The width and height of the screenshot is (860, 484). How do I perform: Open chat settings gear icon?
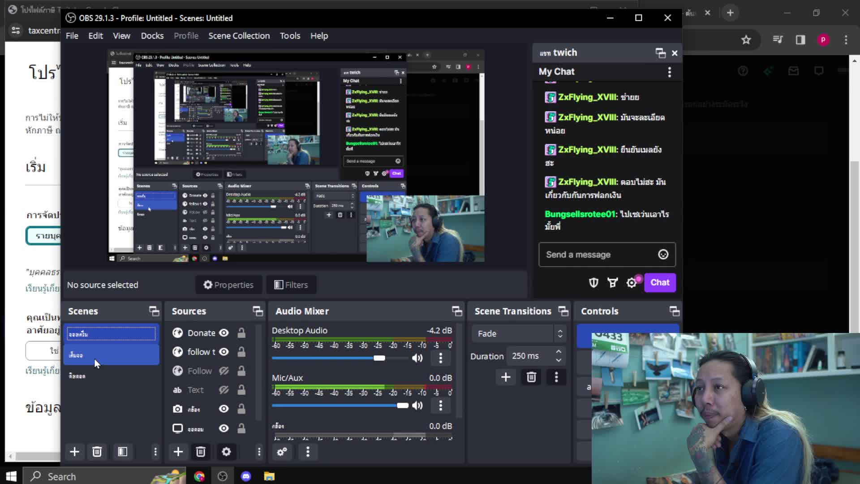click(x=632, y=283)
